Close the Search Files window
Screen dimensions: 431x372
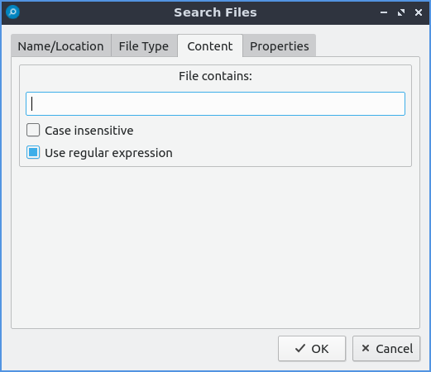[419, 12]
